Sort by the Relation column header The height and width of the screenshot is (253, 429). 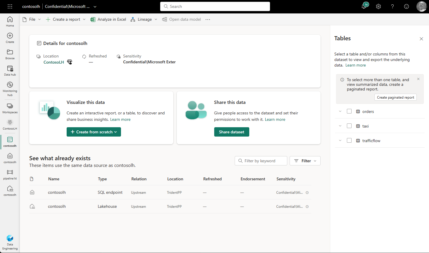point(139,179)
